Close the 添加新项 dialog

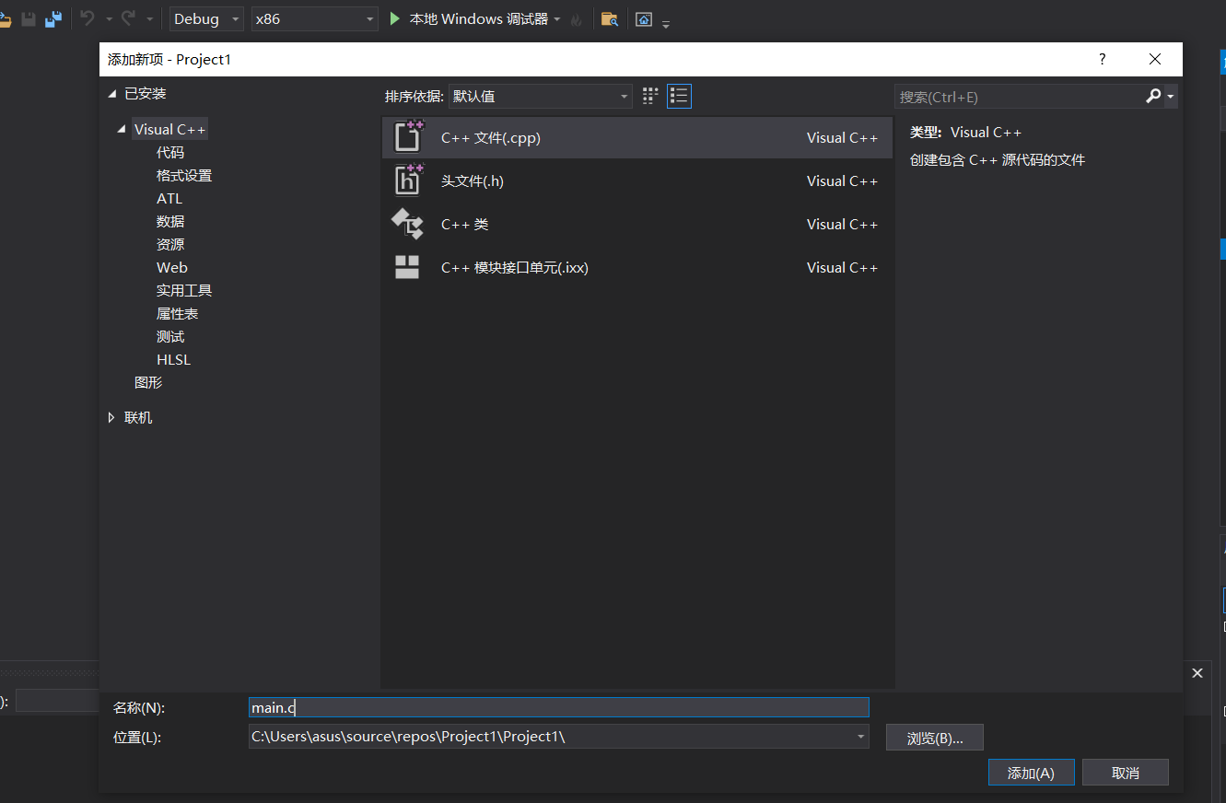1155,59
